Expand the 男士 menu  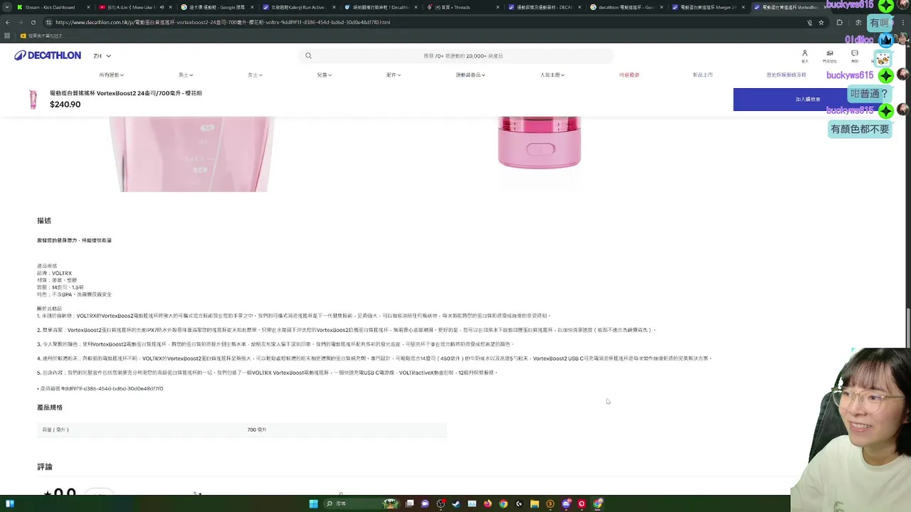pyautogui.click(x=185, y=75)
